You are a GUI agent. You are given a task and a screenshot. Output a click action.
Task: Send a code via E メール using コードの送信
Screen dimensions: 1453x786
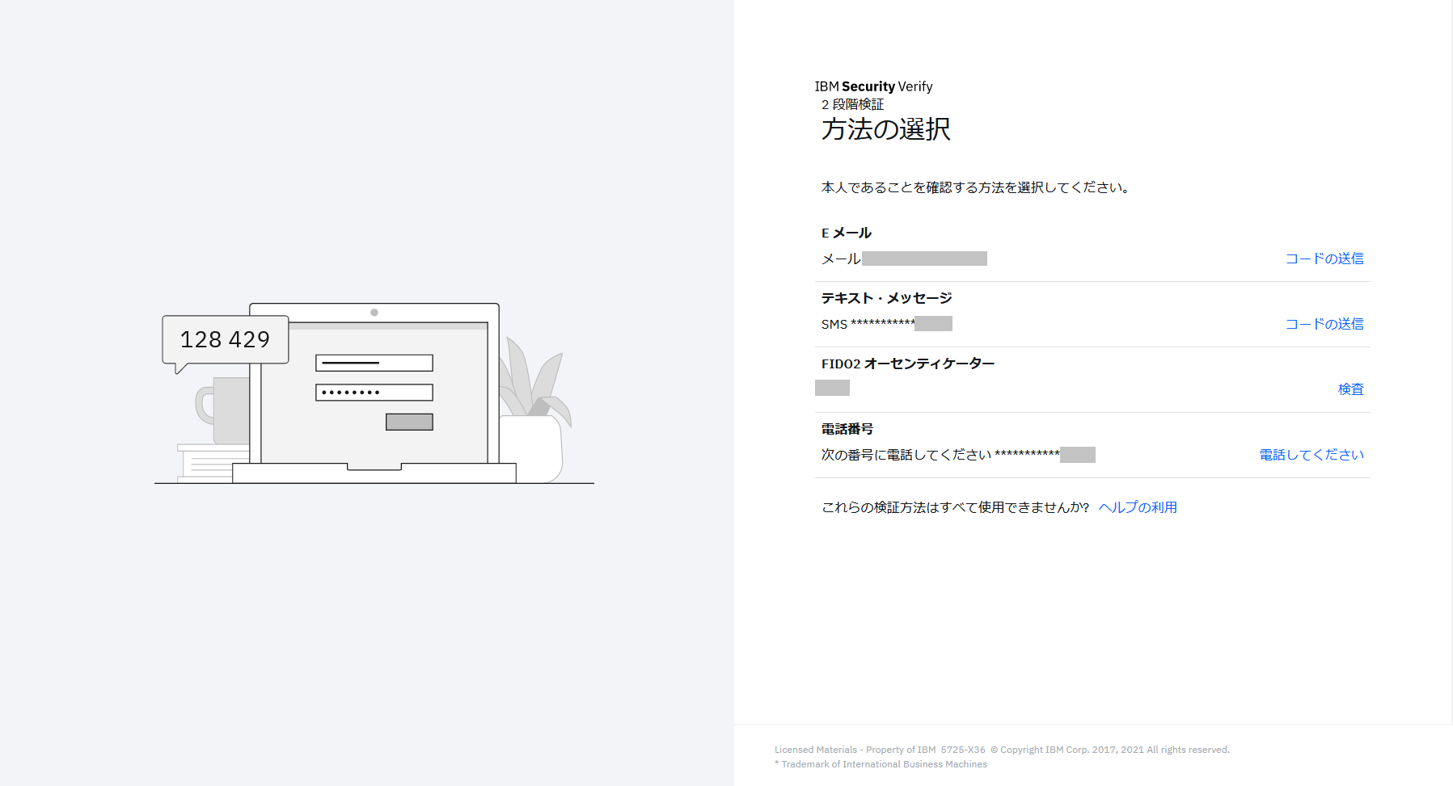point(1324,258)
